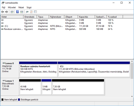Viewport: 134px width, 106px height.
Task: Open the Fájl menu
Action: point(4,8)
